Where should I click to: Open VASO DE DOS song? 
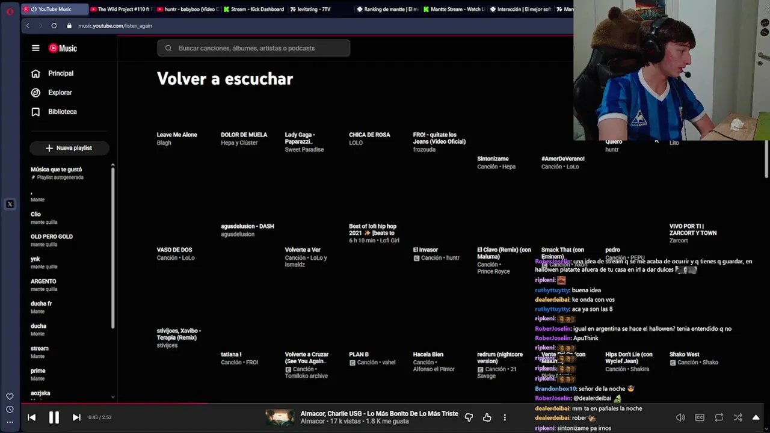point(174,250)
